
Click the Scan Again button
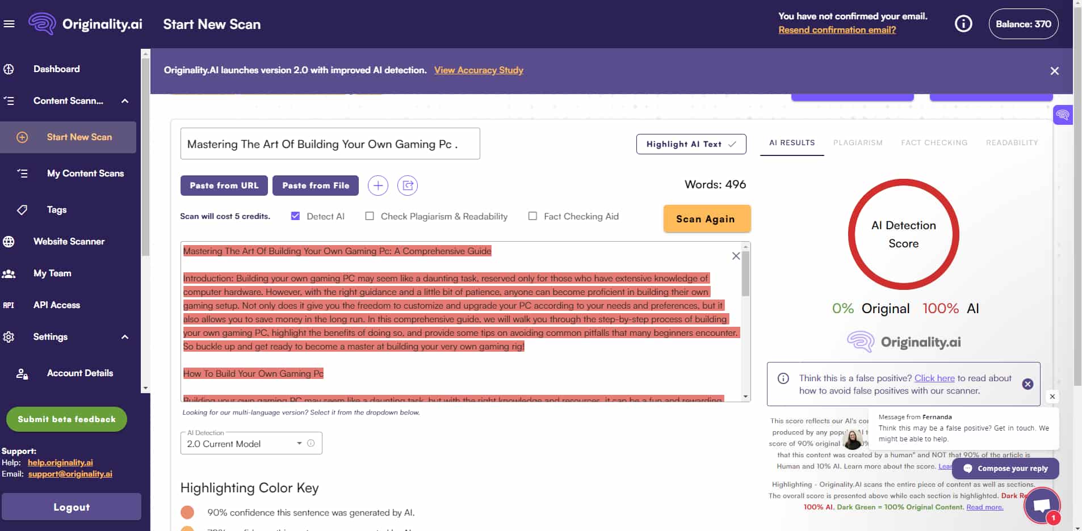coord(707,218)
